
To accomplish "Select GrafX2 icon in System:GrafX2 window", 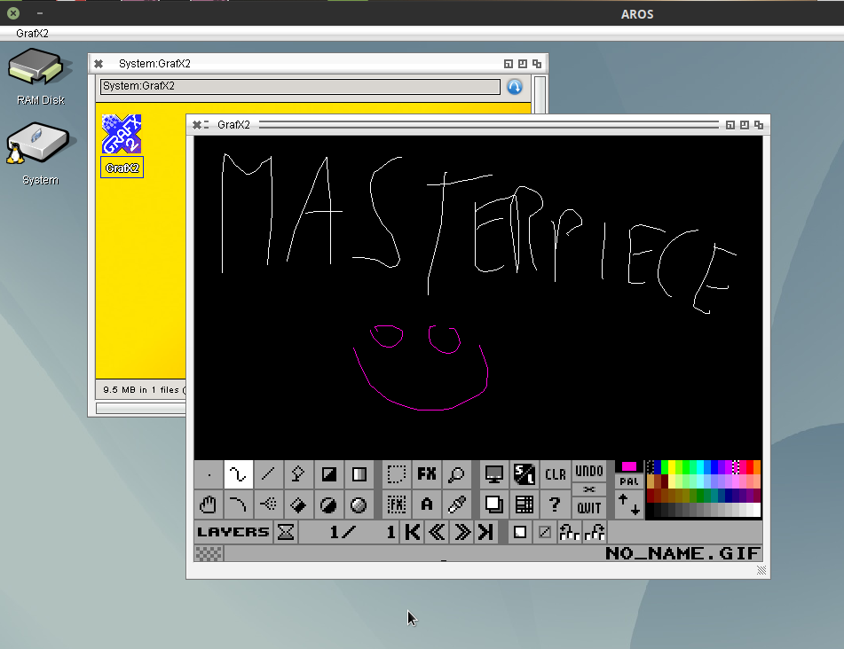I will pyautogui.click(x=122, y=145).
